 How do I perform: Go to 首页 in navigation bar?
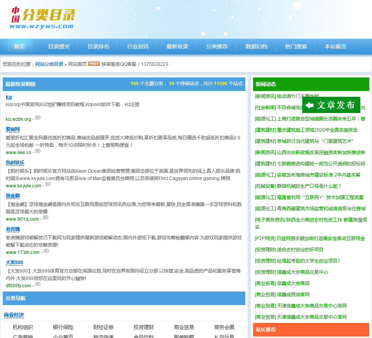coord(19,46)
